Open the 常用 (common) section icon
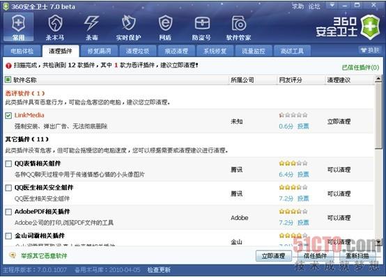 18,26
